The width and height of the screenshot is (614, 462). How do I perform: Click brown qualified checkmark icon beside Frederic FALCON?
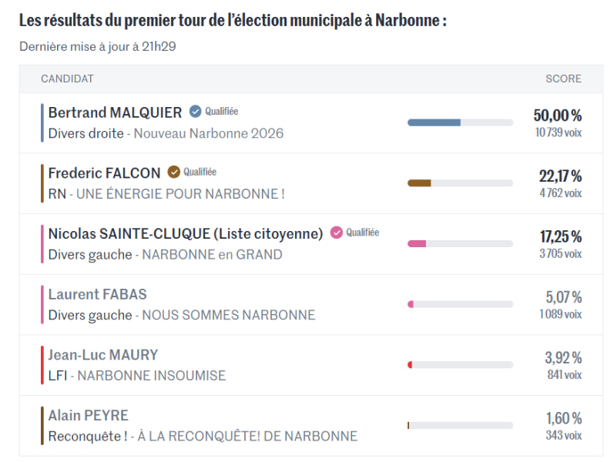(x=174, y=172)
